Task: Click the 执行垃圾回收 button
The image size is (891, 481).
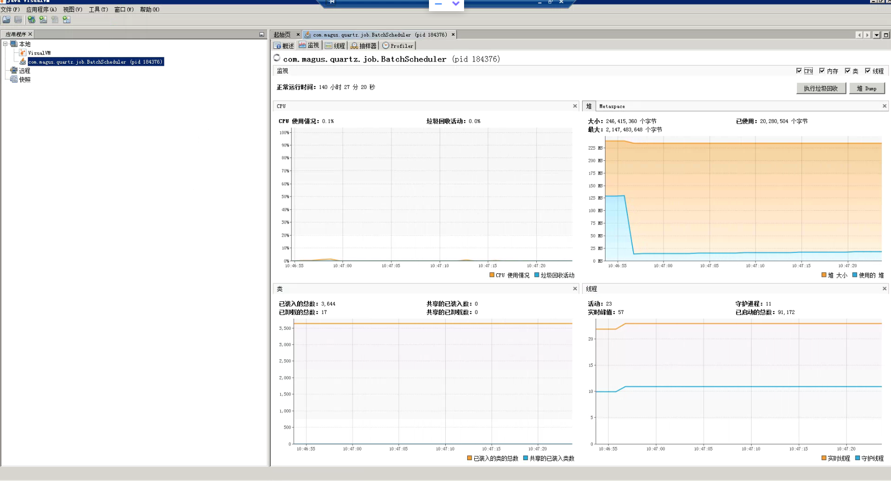Action: click(x=821, y=89)
